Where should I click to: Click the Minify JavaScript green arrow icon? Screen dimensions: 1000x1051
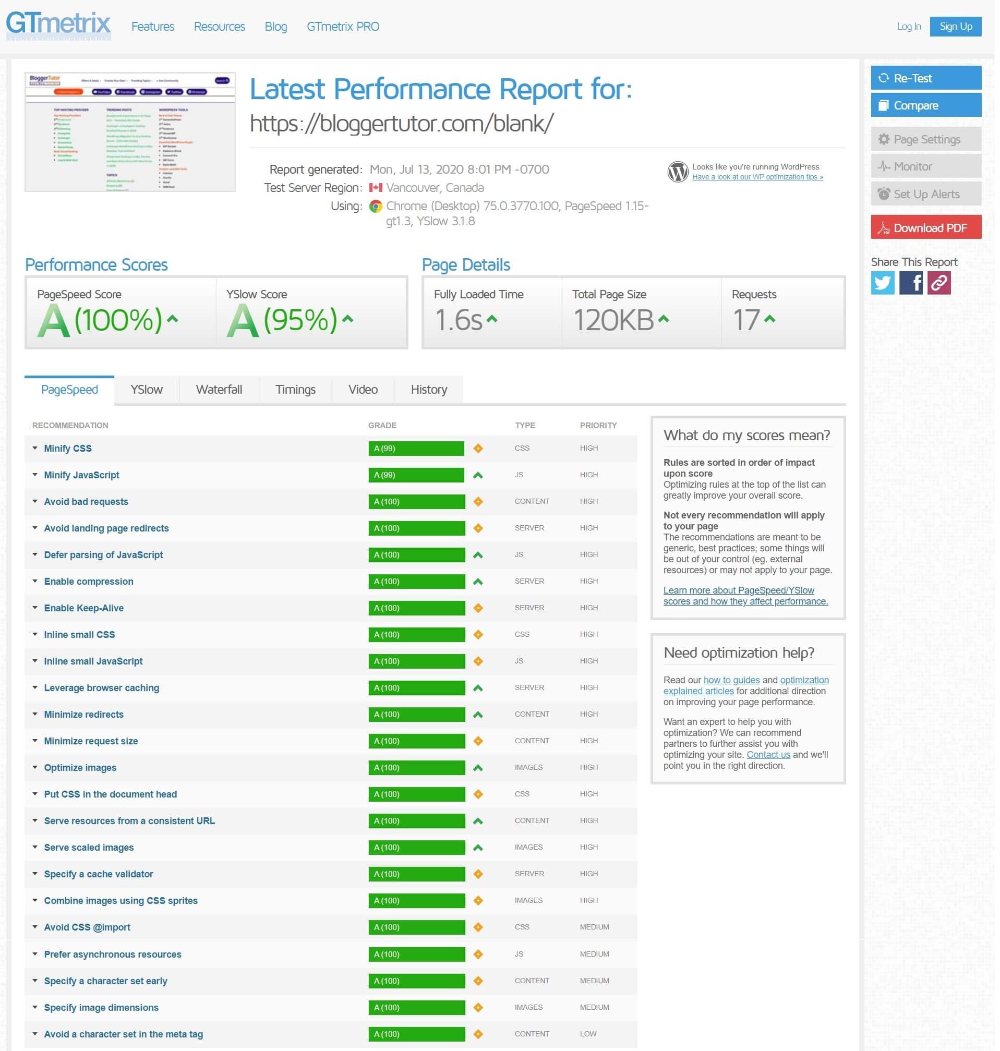pyautogui.click(x=478, y=475)
